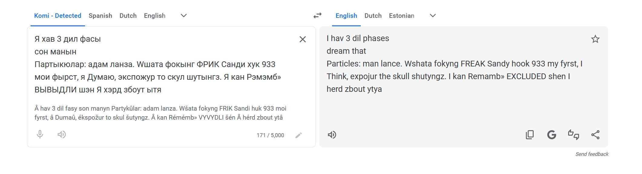Select Dutch as source language
This screenshot has height=174, width=642.
coord(128,16)
